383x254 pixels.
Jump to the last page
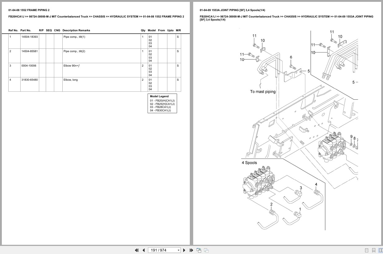(x=191, y=250)
